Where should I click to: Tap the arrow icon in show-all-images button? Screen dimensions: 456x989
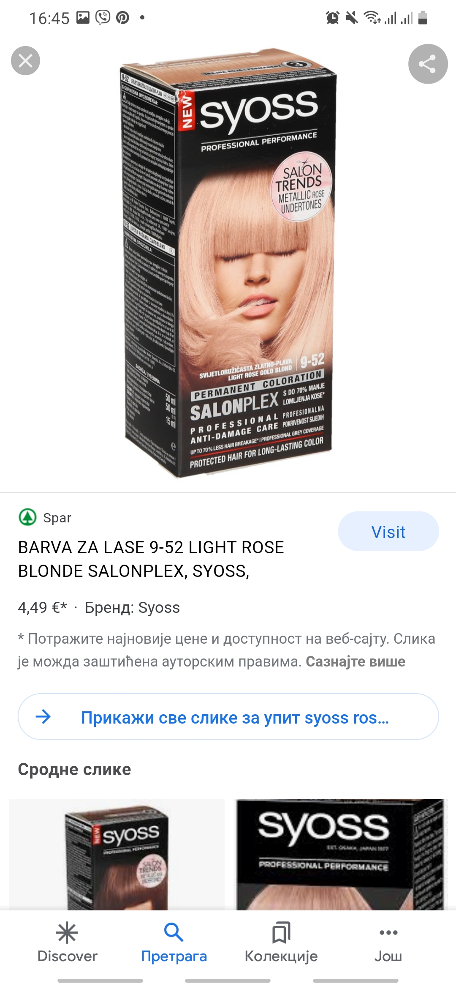(43, 717)
